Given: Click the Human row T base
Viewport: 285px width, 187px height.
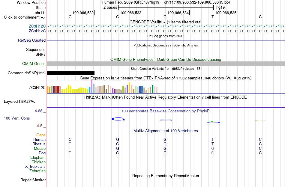Looking at the screenshot, I should coord(213,139).
